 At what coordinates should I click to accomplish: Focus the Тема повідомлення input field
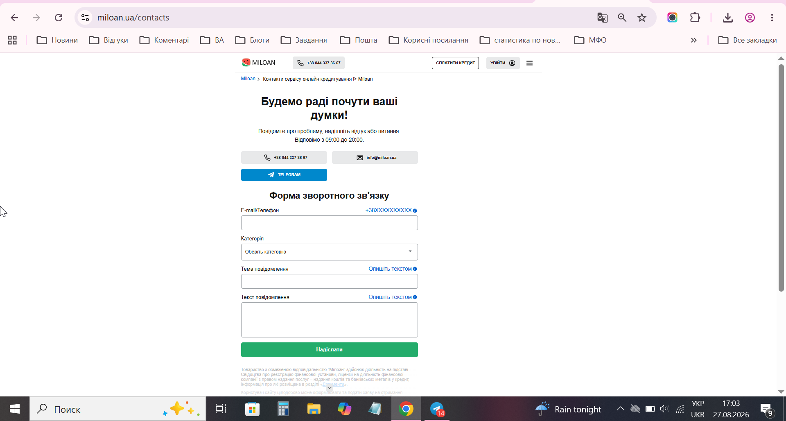click(329, 281)
